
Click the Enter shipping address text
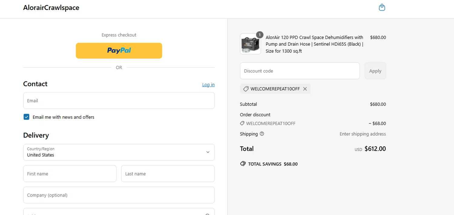point(363,134)
